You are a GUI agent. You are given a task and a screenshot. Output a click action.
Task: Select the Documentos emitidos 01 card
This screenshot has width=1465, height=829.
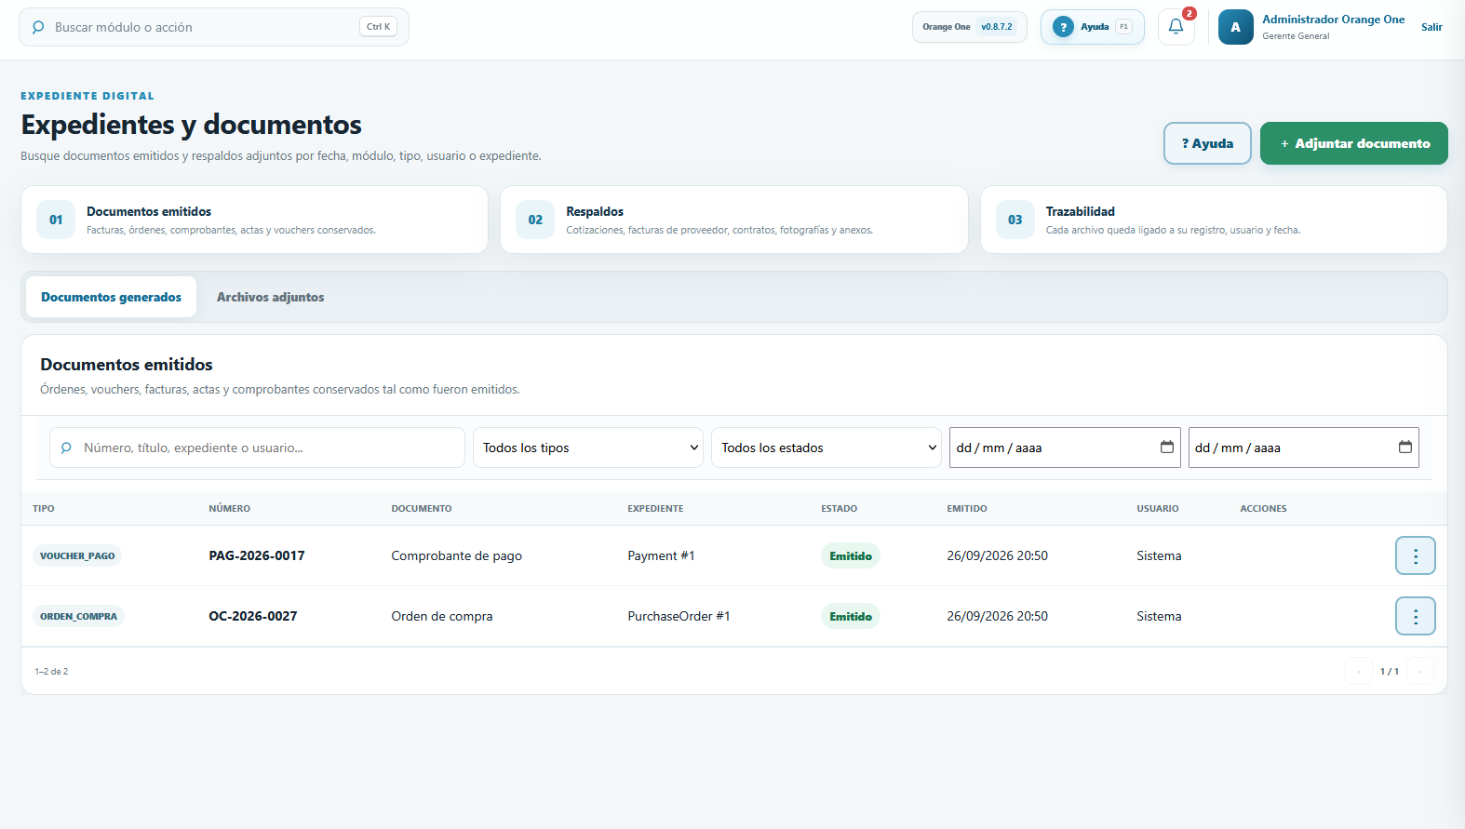tap(254, 220)
